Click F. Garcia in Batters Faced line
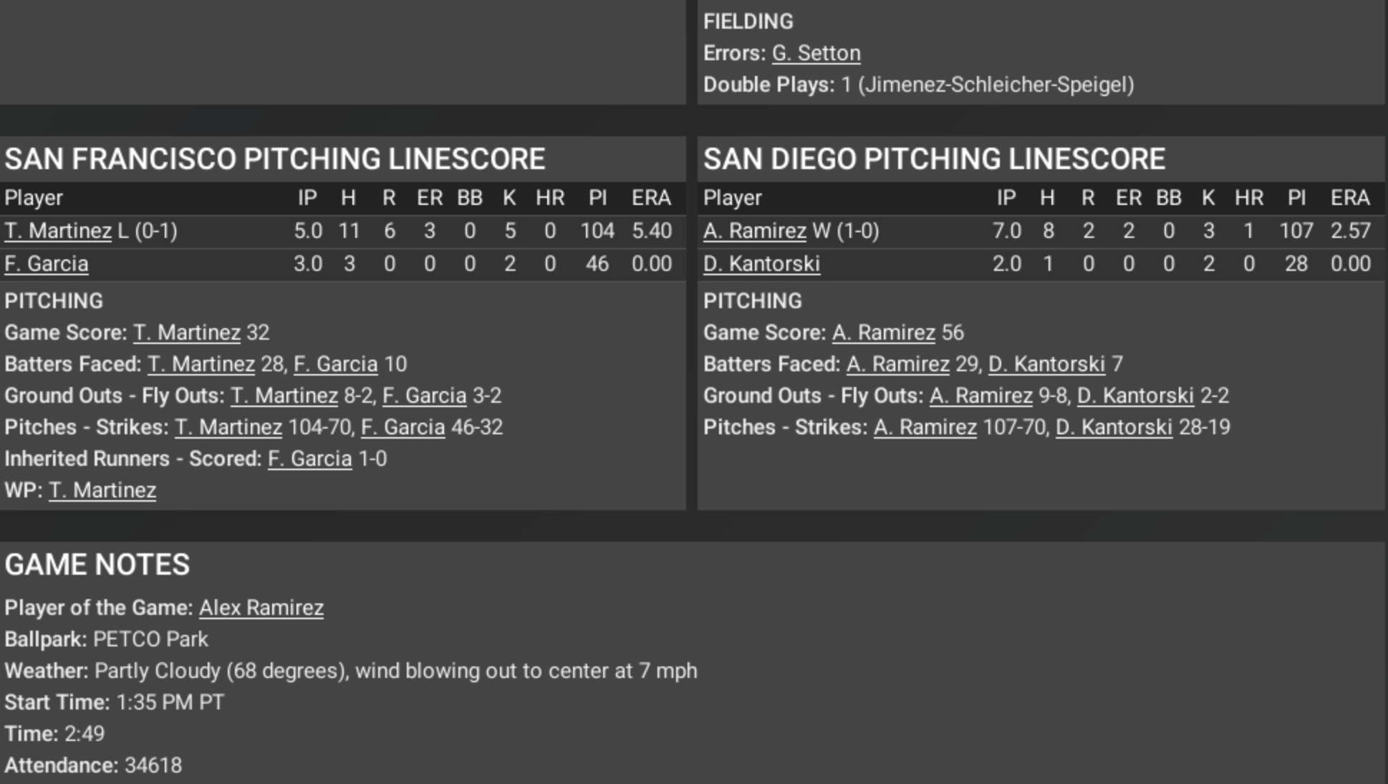 (x=335, y=364)
